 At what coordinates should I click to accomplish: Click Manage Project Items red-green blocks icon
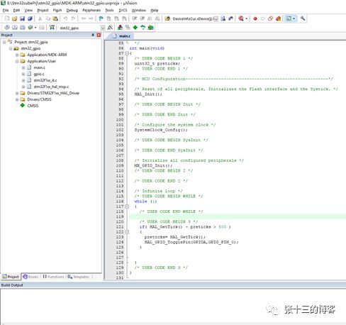[120, 28]
